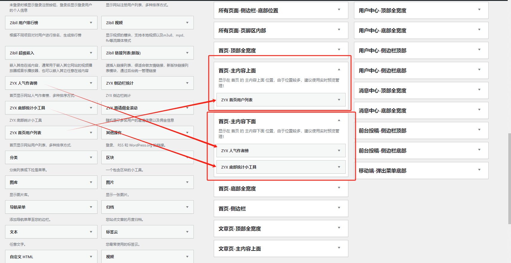Open the 分类 widget dropdown arrow
This screenshot has height=263, width=511.
(91, 158)
